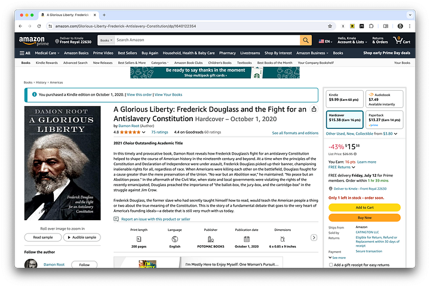Viewport: 430px width, 287px height.
Task: Click the yellow Add to Cart button
Action: [x=364, y=207]
